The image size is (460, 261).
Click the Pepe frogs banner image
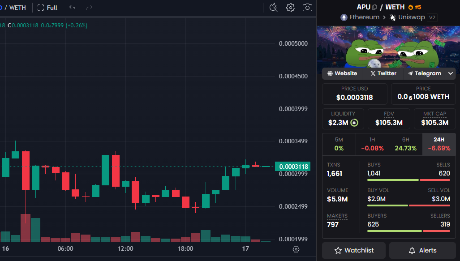tap(388, 47)
